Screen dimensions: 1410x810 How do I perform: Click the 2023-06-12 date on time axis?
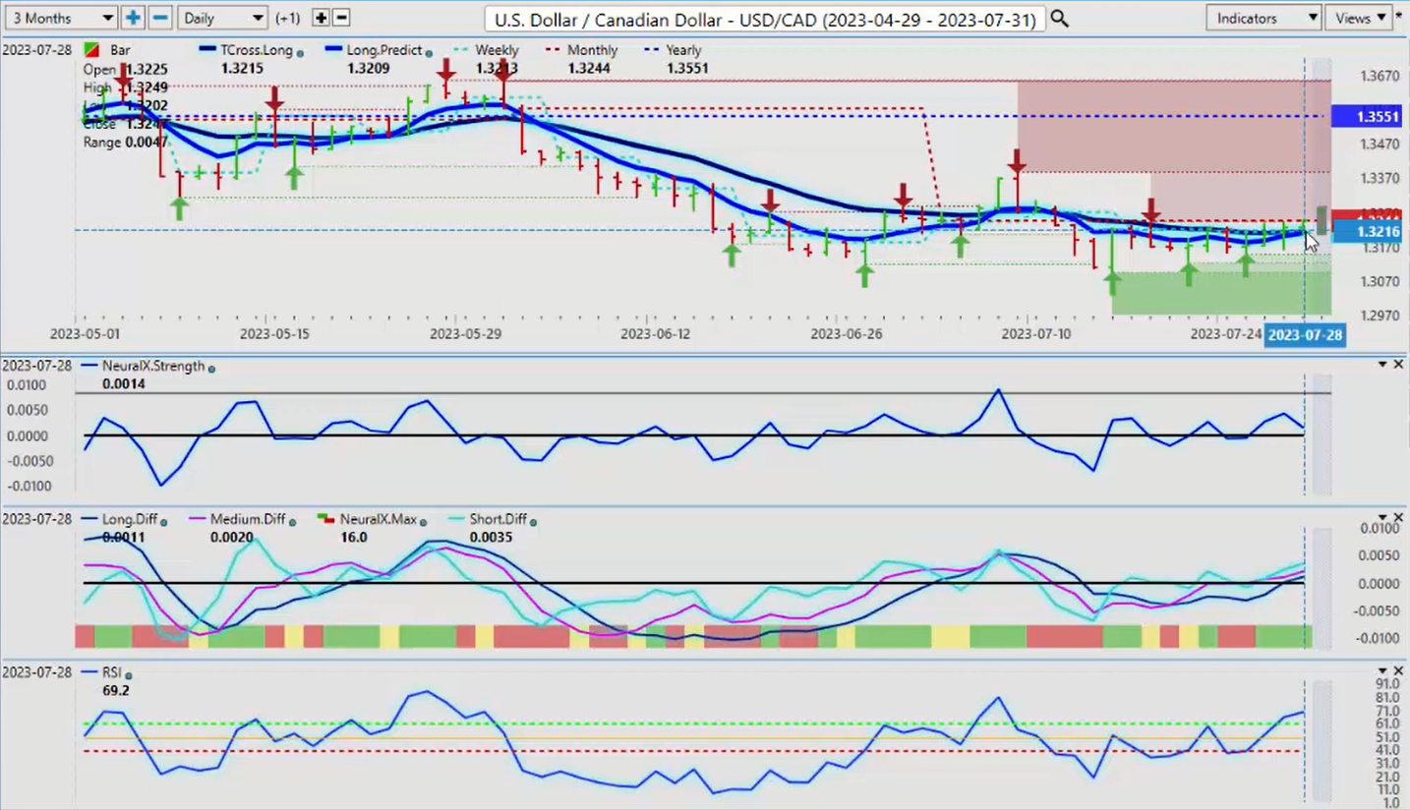656,334
